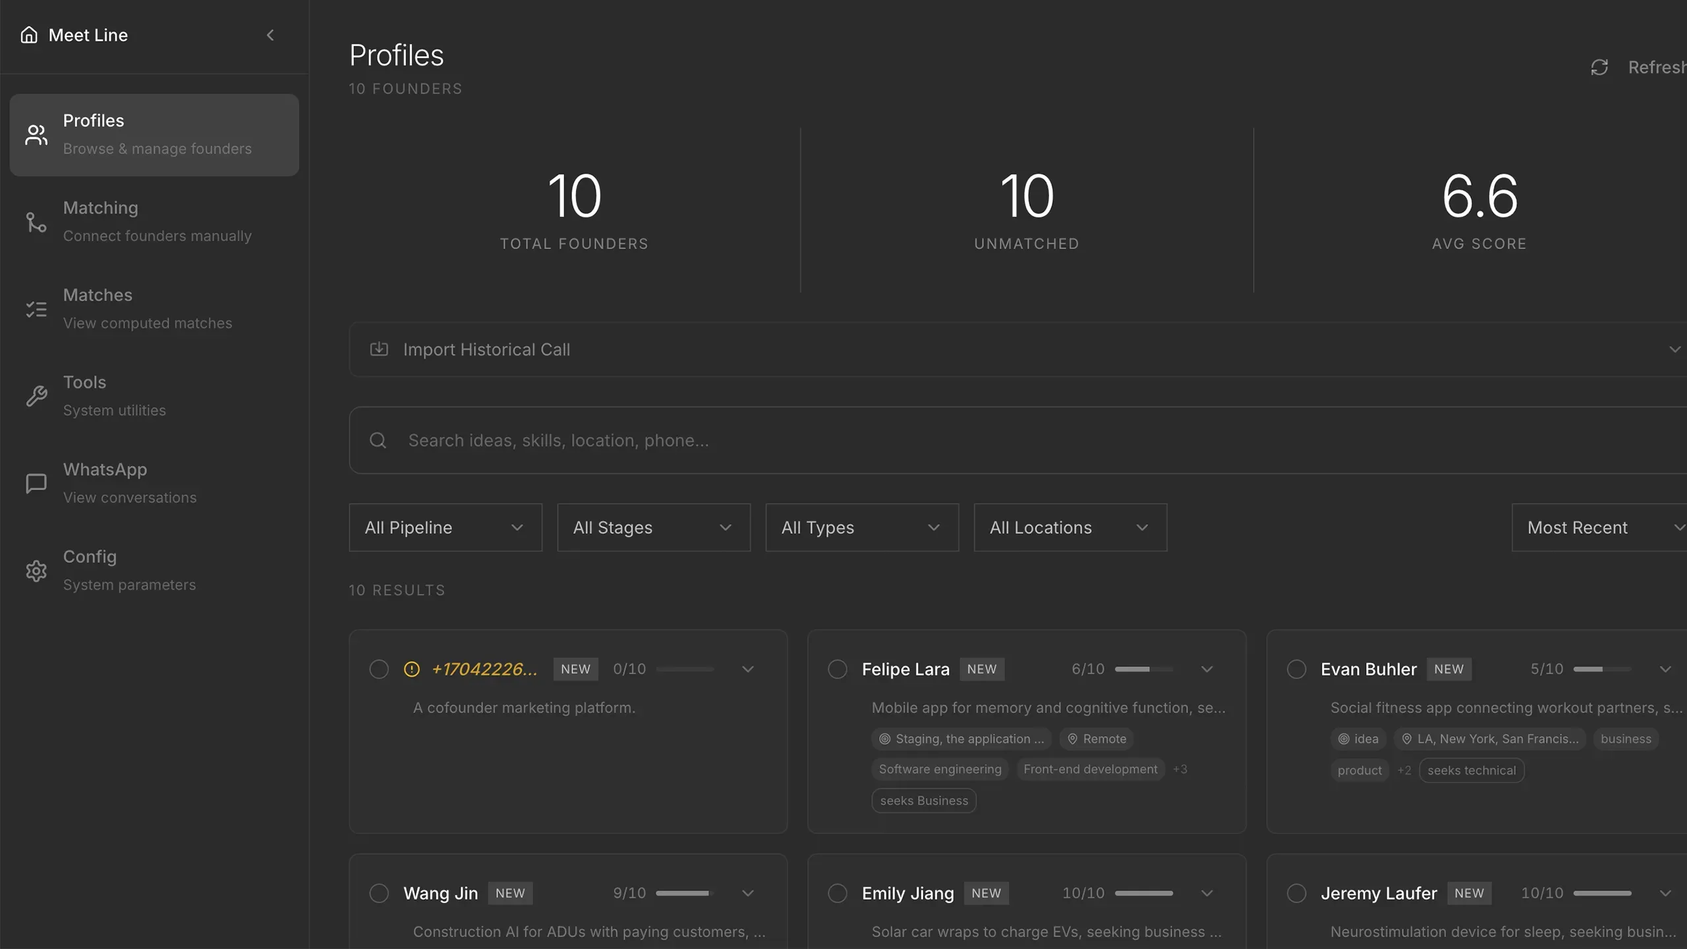Select Emily Jiang's profile checkbox circle

click(838, 893)
